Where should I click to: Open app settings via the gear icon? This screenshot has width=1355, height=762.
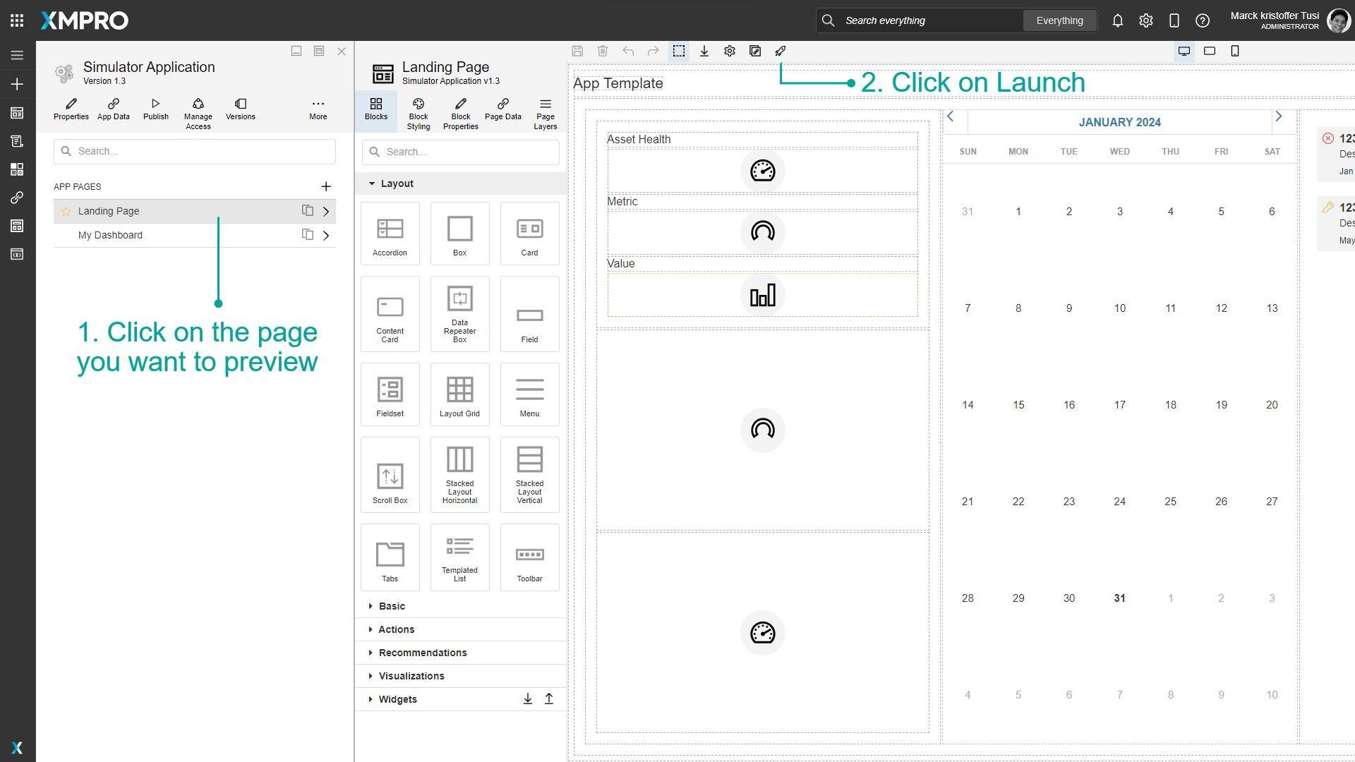coord(730,50)
